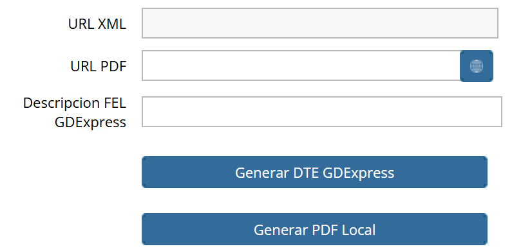Open the URL PDF link globe icon

point(477,66)
